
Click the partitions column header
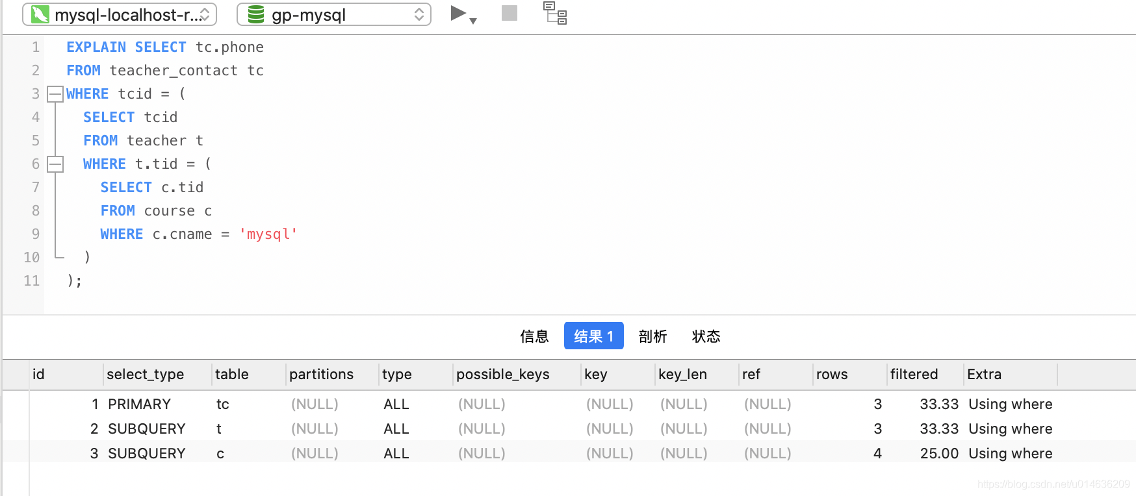pyautogui.click(x=333, y=375)
